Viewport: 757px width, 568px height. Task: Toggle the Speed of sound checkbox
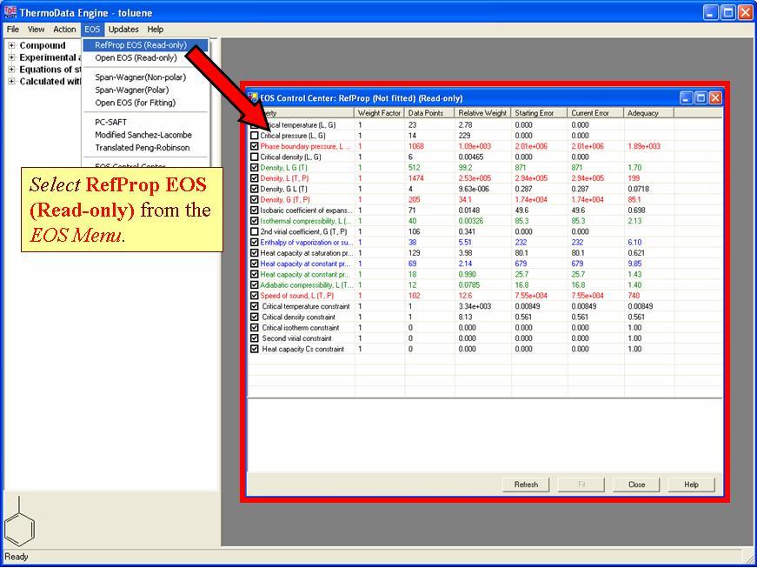[255, 296]
